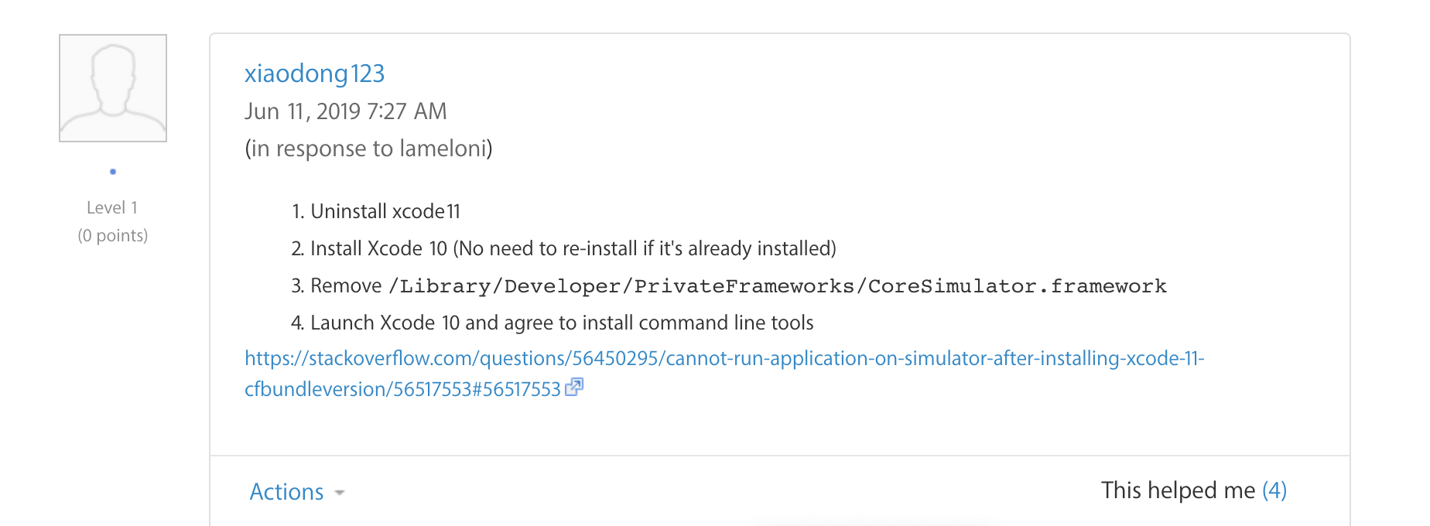Mark the post with This helped me
The height and width of the screenshot is (526, 1430).
(x=1178, y=490)
